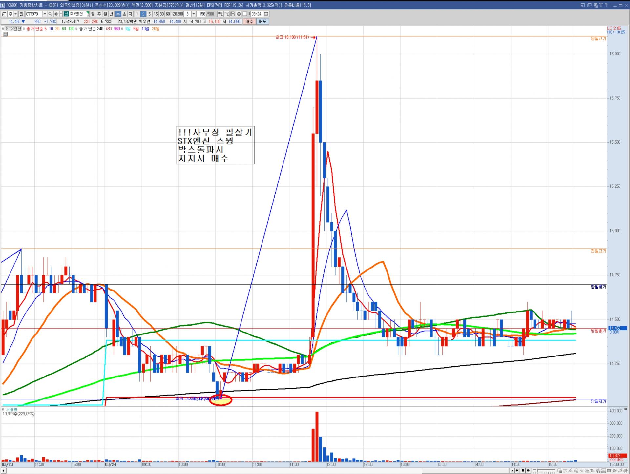
Task: Select the 60 minute interval tab
Action: coord(168,14)
